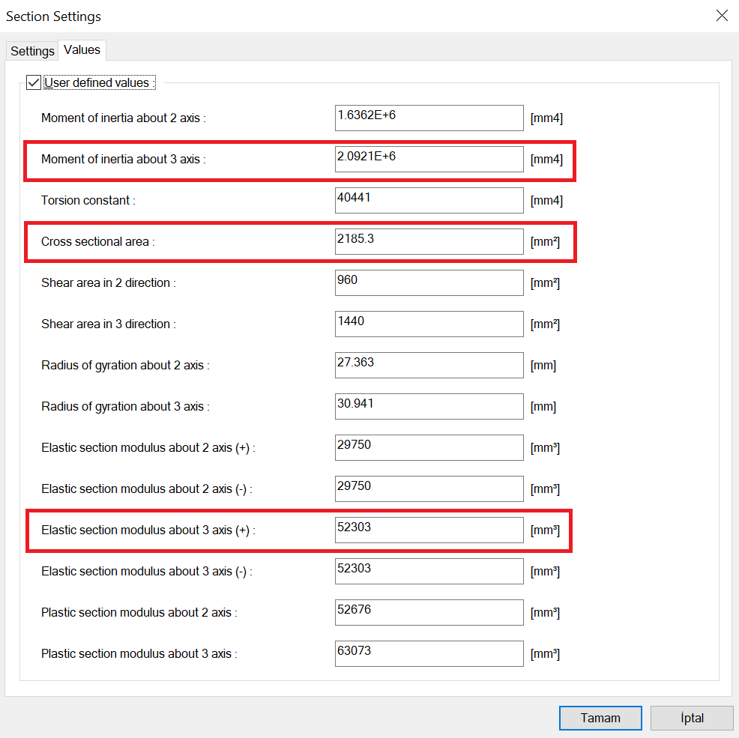Close the Section Settings dialog
Viewport: 739px width, 738px height.
(x=722, y=16)
